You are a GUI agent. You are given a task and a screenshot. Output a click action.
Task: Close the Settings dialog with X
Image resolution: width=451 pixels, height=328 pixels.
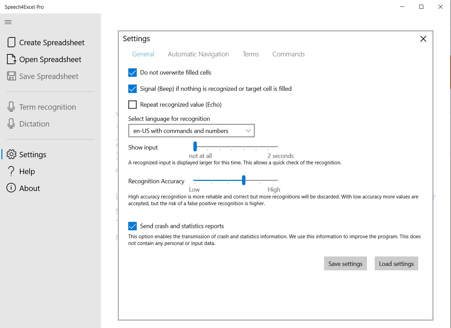click(423, 39)
